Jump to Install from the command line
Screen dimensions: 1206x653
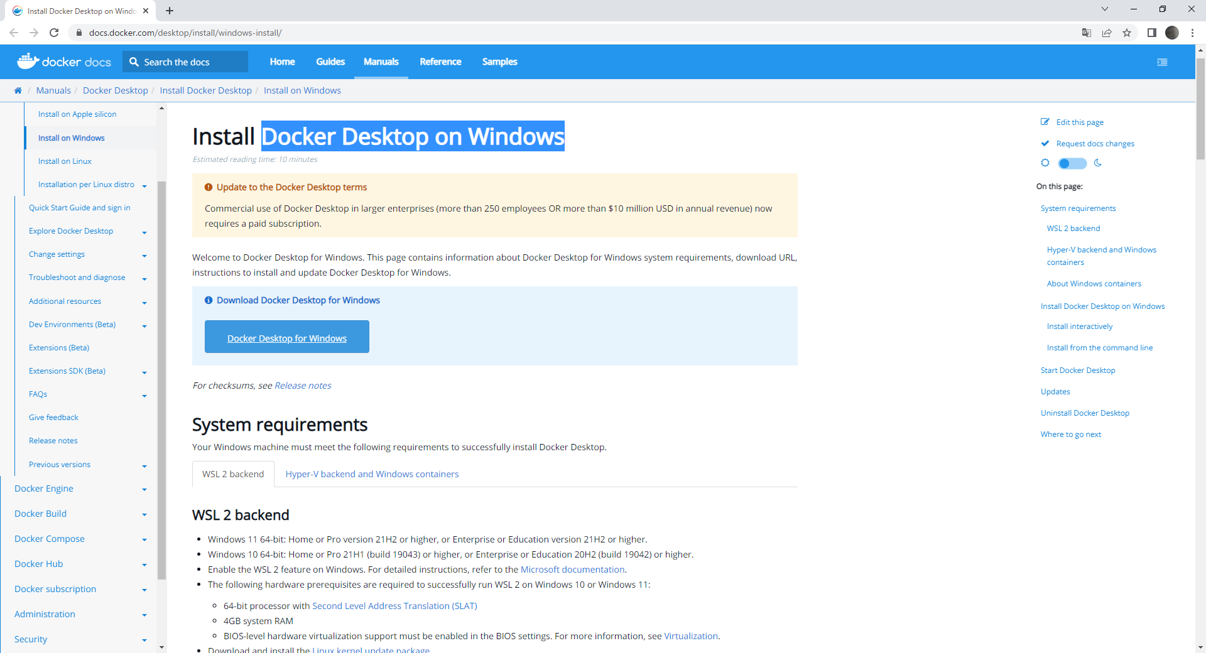[1100, 348]
